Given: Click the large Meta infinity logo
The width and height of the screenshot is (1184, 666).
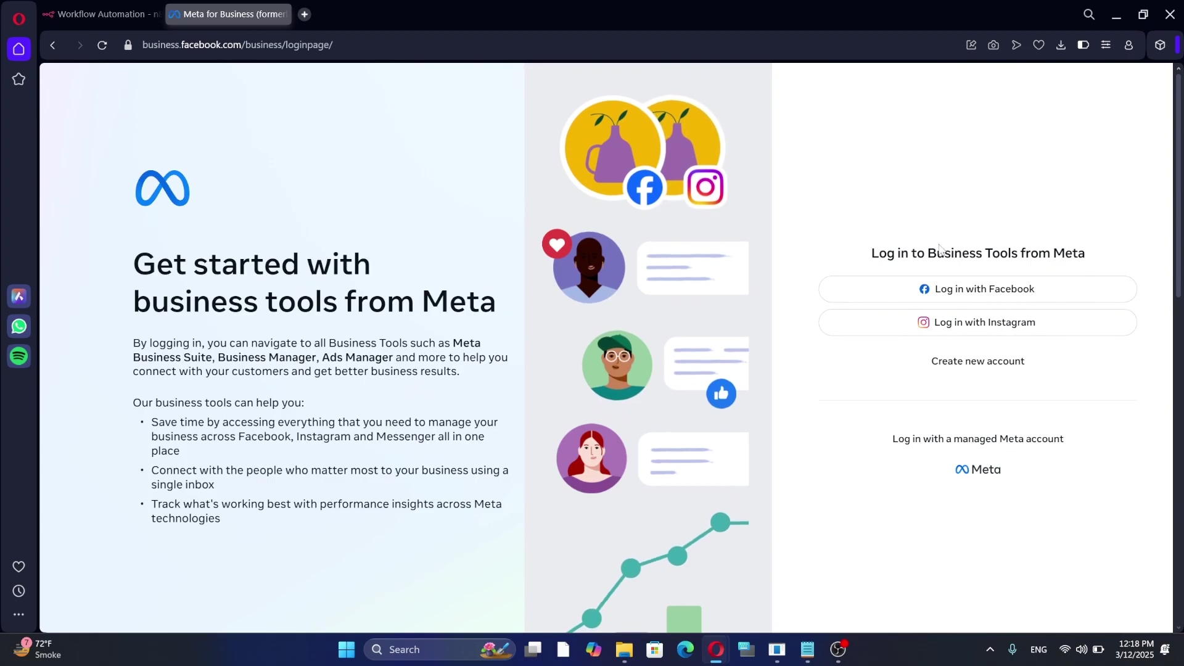Looking at the screenshot, I should pos(162,188).
